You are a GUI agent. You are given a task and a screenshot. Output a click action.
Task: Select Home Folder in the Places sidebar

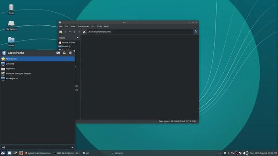click(x=69, y=42)
